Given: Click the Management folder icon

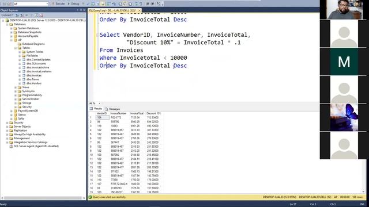Looking at the screenshot, I should [12, 139].
